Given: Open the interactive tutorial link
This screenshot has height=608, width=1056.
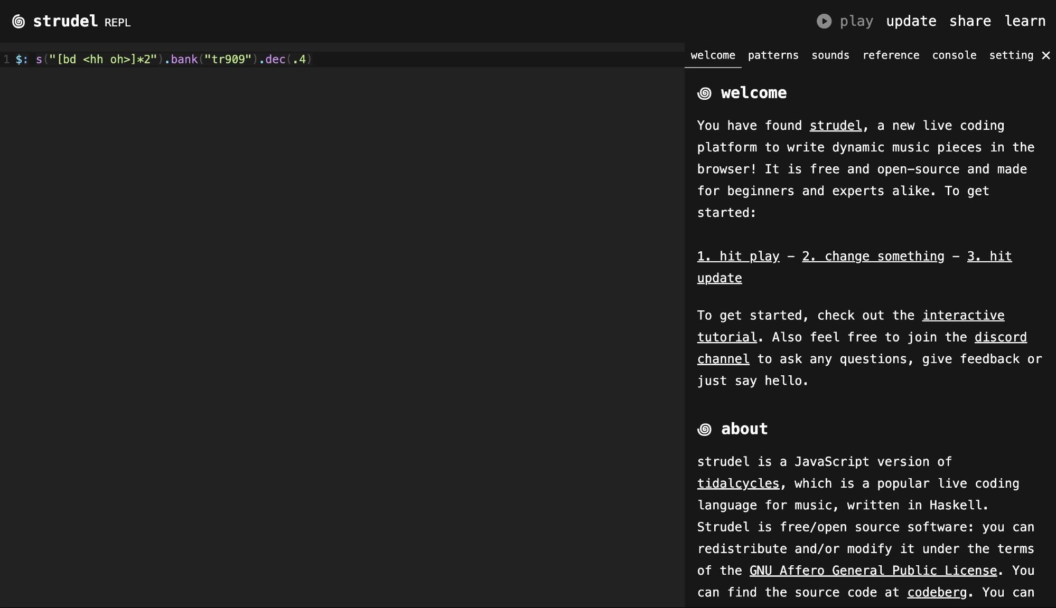Looking at the screenshot, I should click(x=963, y=316).
